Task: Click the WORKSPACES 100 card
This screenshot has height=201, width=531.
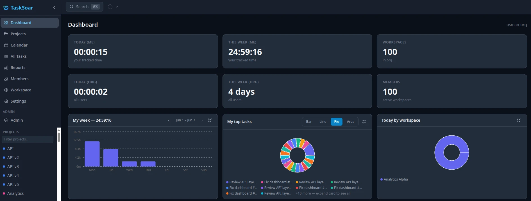Action: (452, 51)
